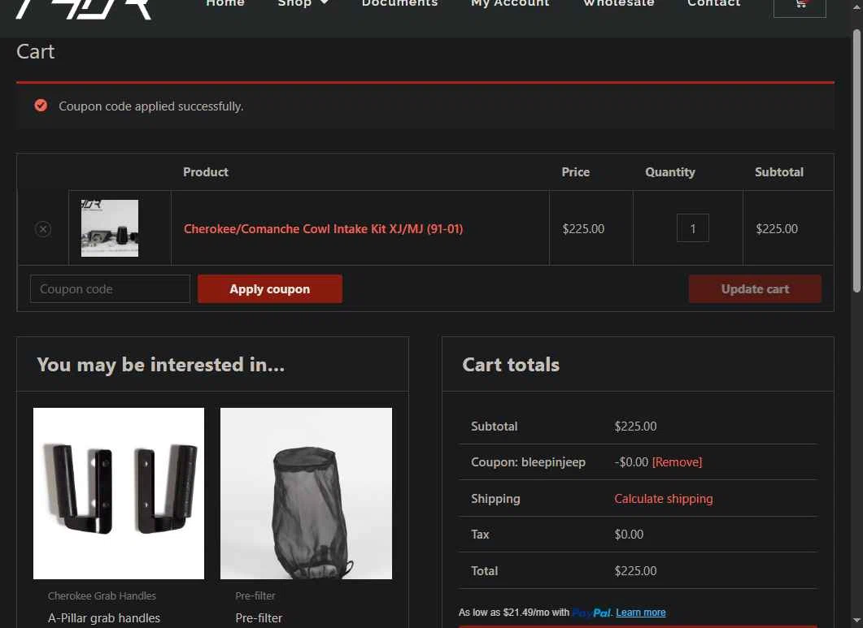Click the site logo in the header
This screenshot has width=863, height=628.
[83, 8]
